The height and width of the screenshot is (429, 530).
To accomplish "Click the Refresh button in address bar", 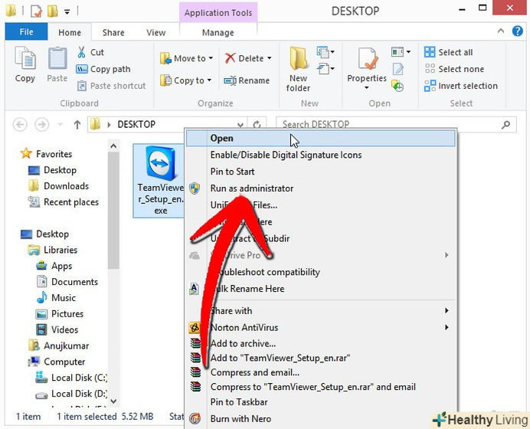I will pos(257,125).
